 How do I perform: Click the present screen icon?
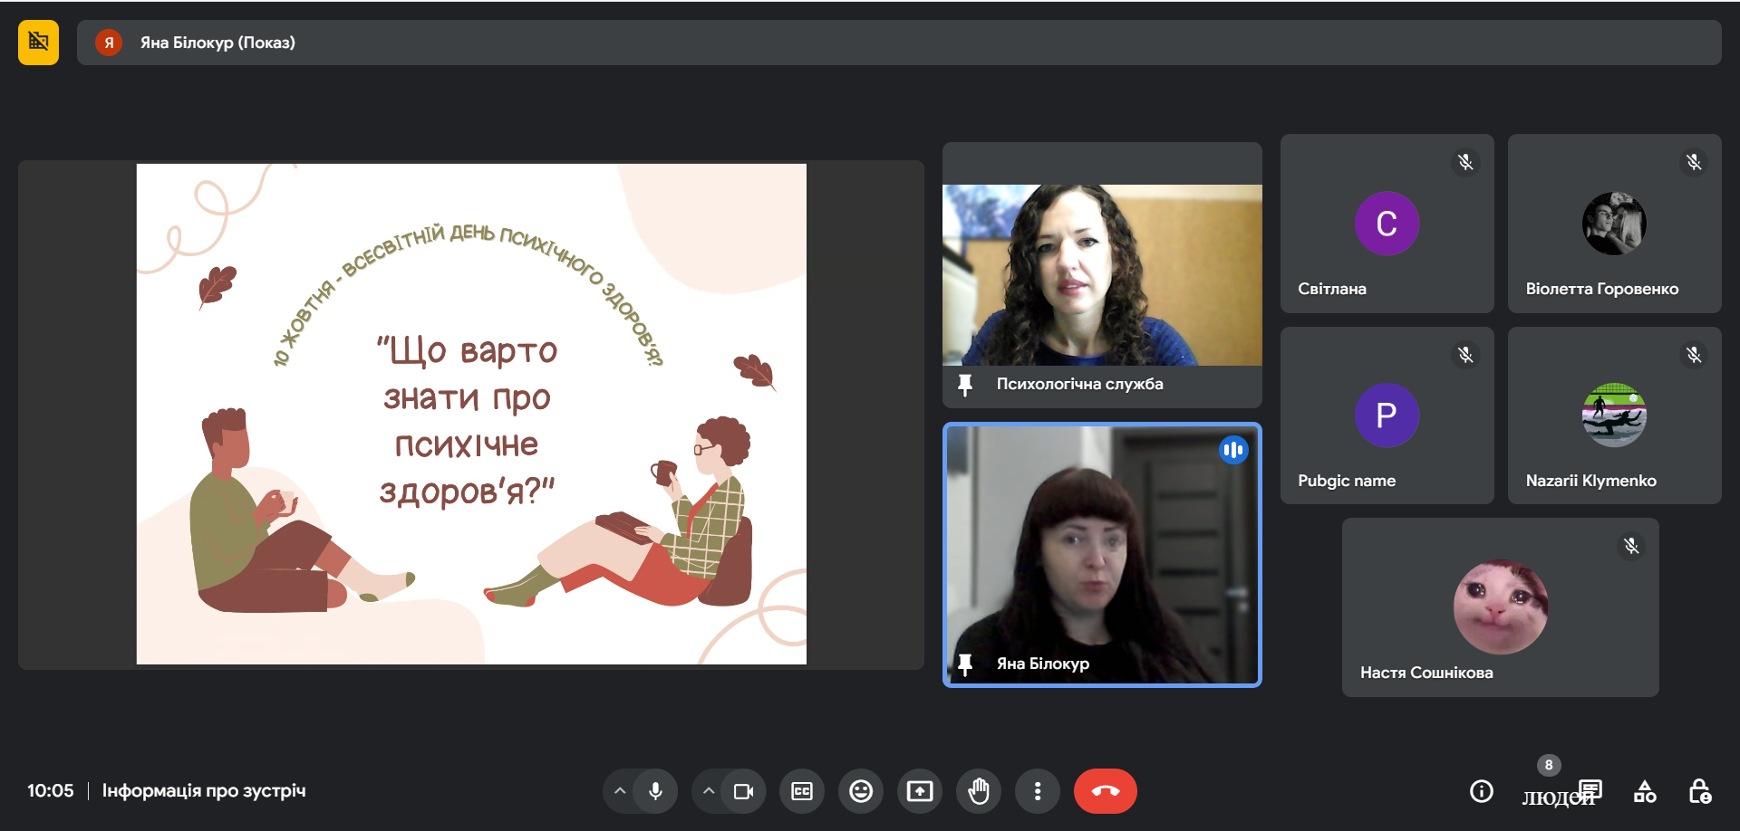(919, 791)
